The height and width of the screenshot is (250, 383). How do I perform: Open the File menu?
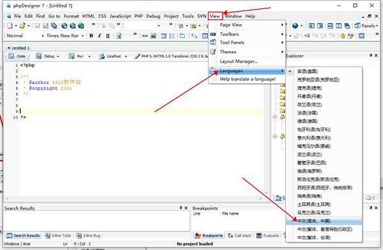pyautogui.click(x=17, y=16)
